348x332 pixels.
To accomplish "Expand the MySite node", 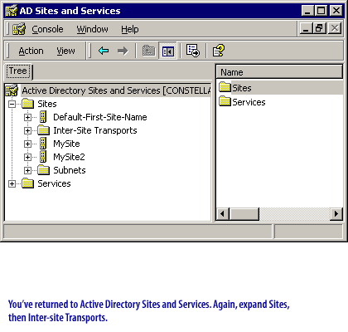I will pos(27,144).
